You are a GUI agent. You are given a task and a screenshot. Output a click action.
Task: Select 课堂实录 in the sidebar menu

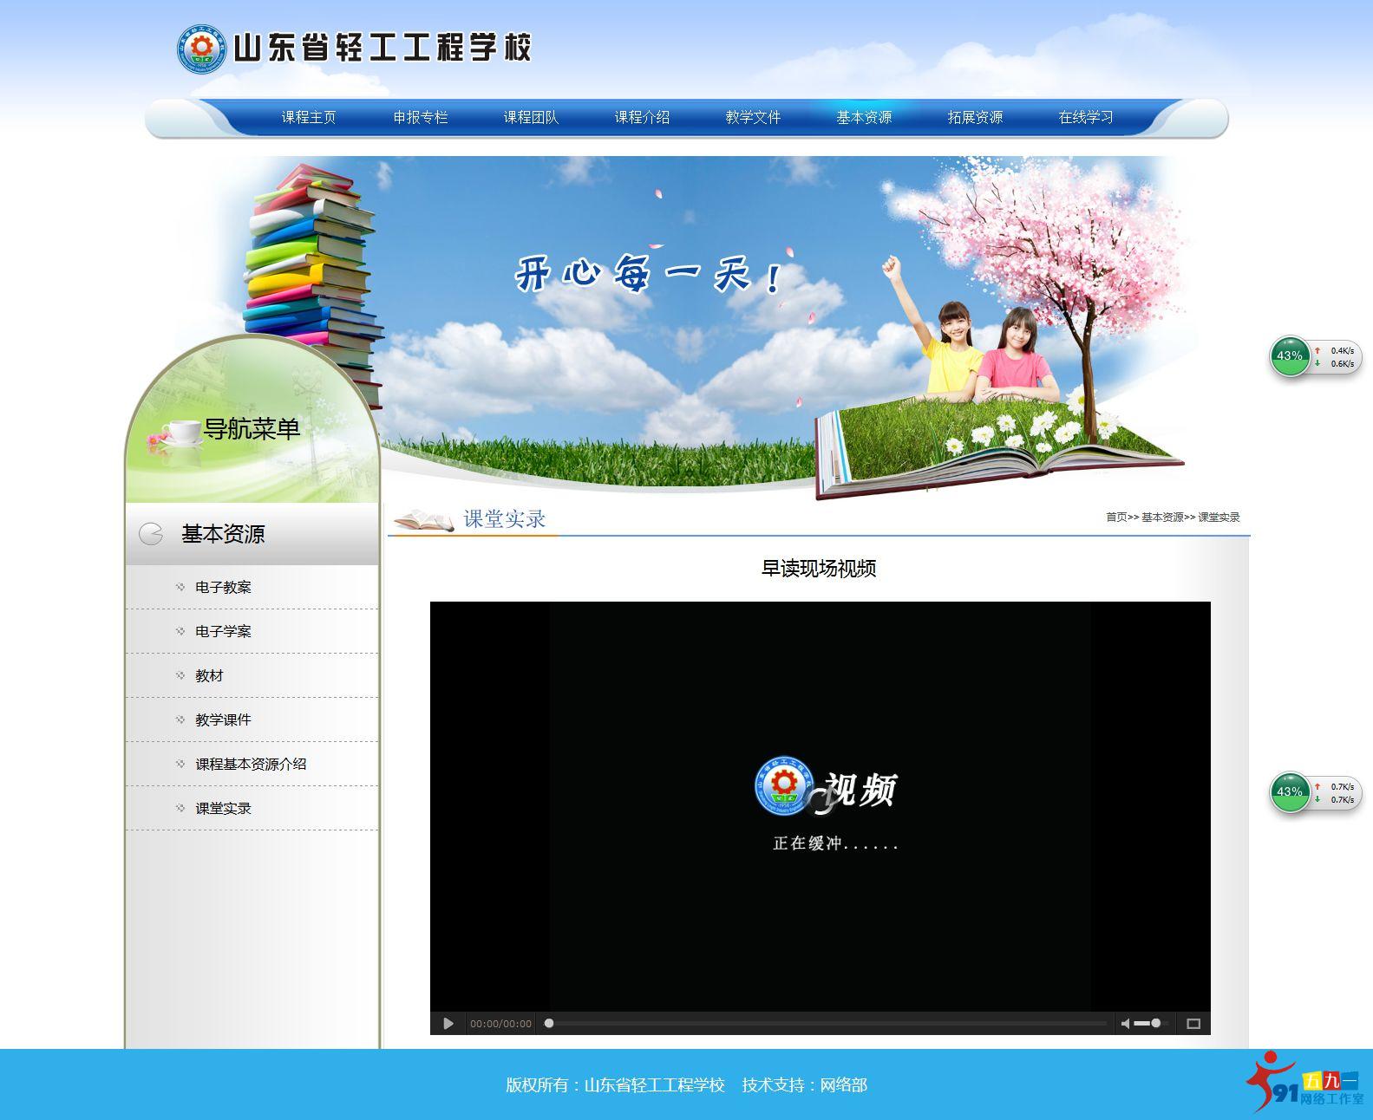pos(223,808)
